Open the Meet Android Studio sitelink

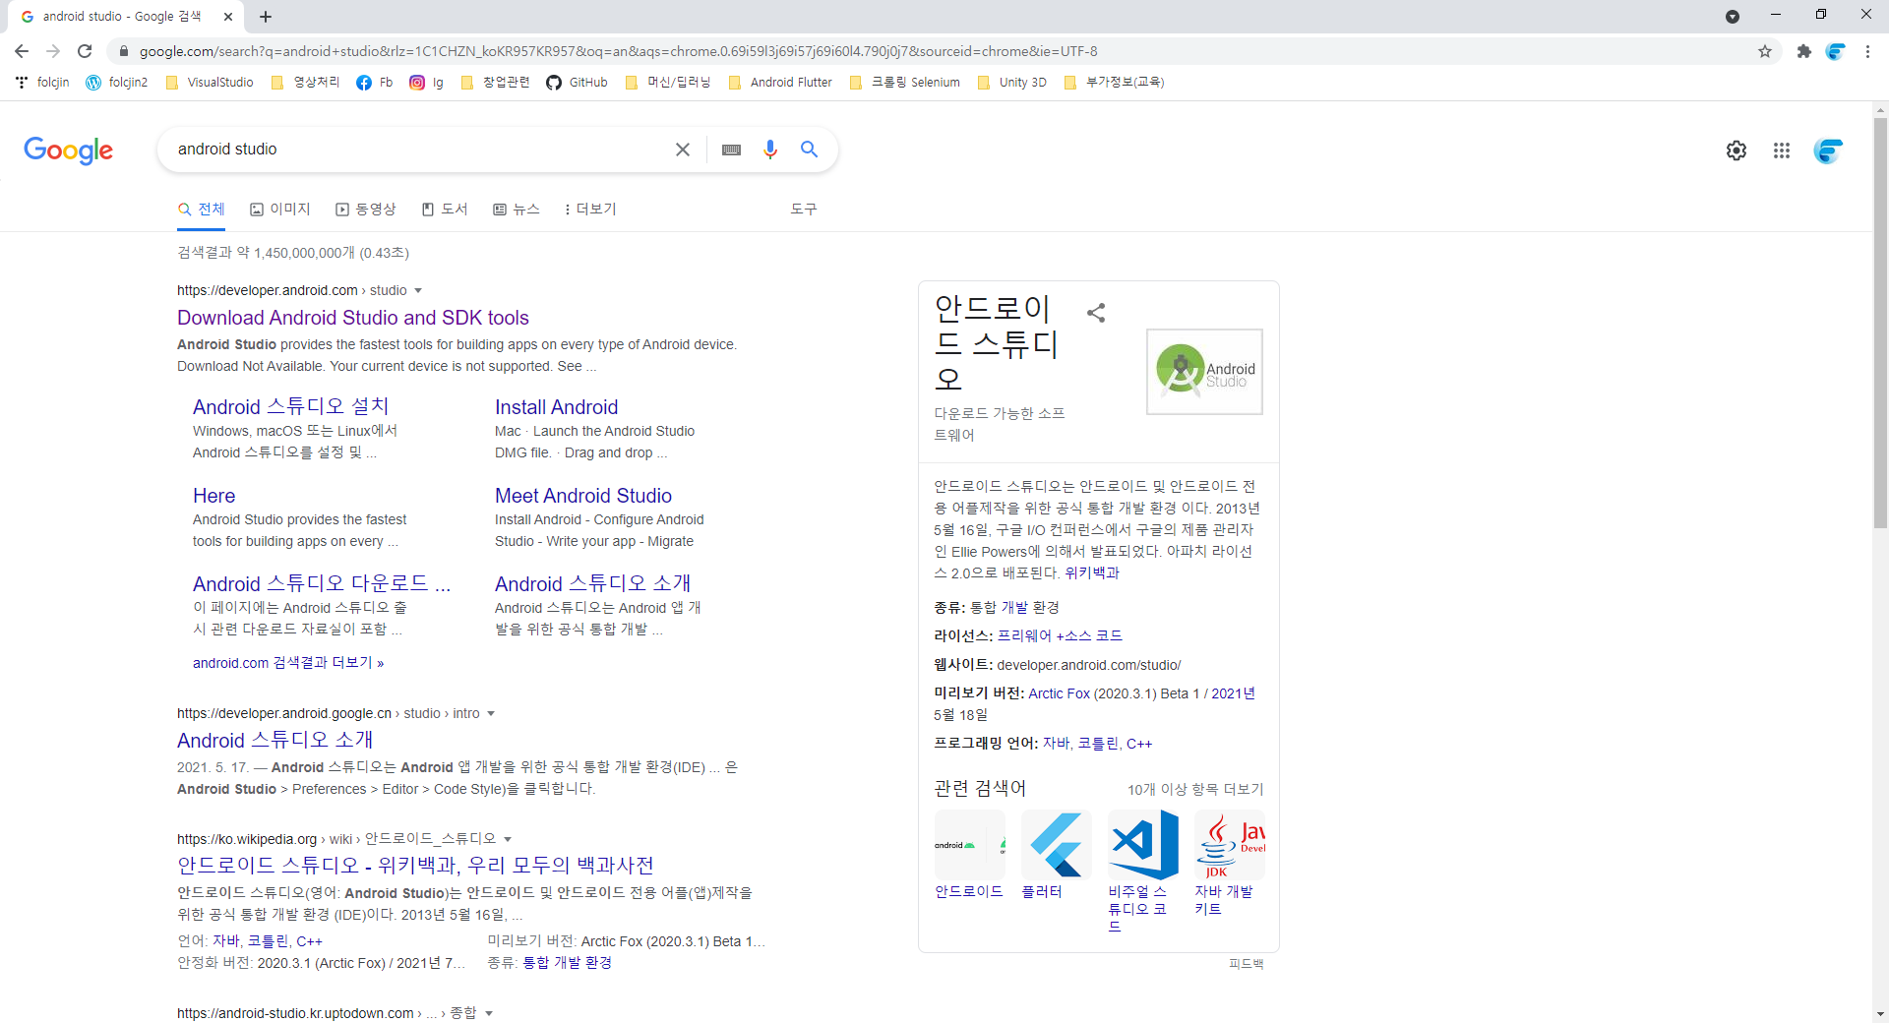tap(583, 496)
